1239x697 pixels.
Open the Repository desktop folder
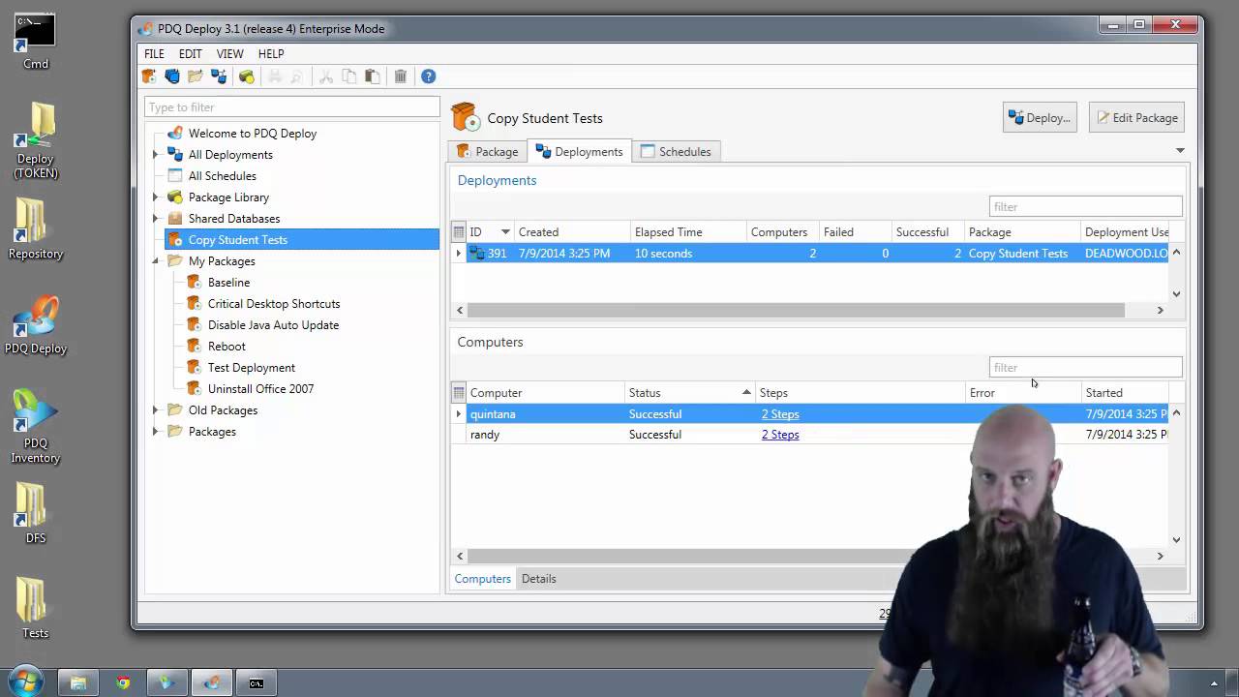point(36,229)
